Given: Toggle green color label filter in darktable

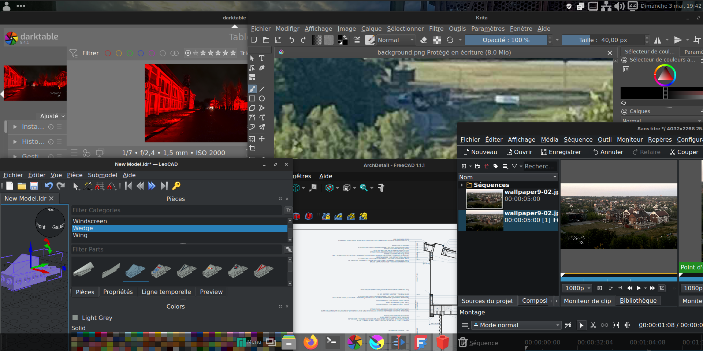Looking at the screenshot, I should coord(130,53).
